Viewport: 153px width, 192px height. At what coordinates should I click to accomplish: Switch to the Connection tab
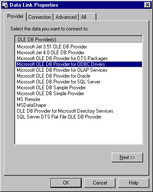pos(40,17)
